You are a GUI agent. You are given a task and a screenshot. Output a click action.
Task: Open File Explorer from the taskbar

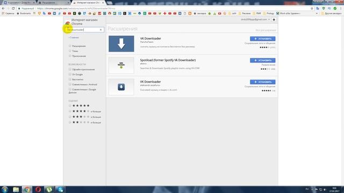(x=16, y=189)
